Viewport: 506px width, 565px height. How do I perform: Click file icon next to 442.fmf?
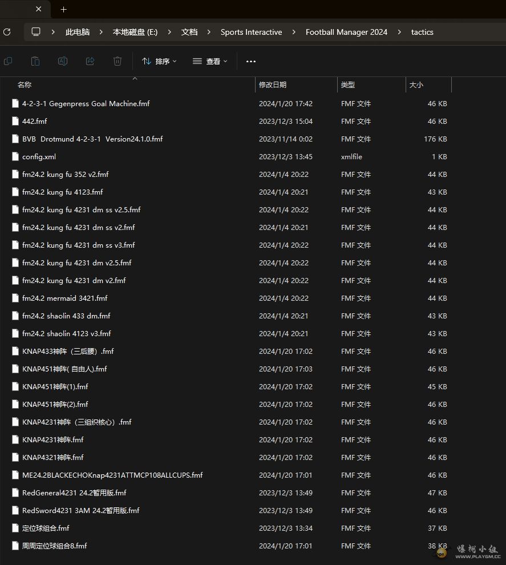point(15,121)
